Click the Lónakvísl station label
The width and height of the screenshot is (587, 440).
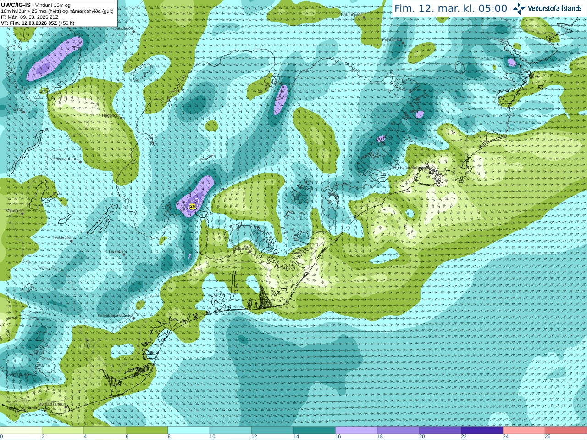click(x=61, y=238)
